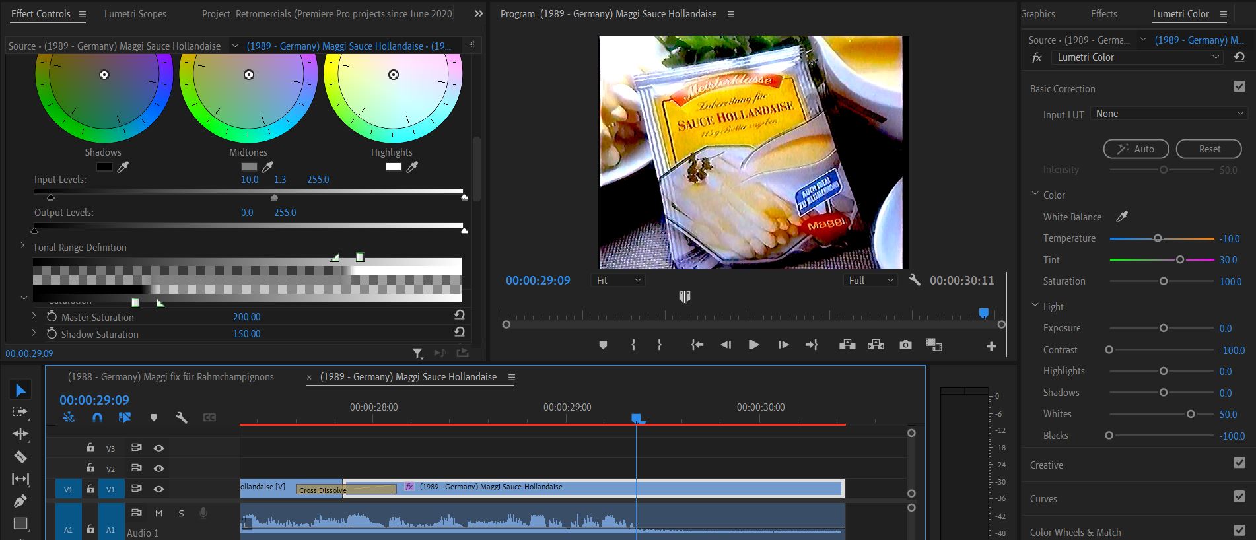The image size is (1256, 540).
Task: Toggle Color Wheels & Match checkbox
Action: 1239,531
